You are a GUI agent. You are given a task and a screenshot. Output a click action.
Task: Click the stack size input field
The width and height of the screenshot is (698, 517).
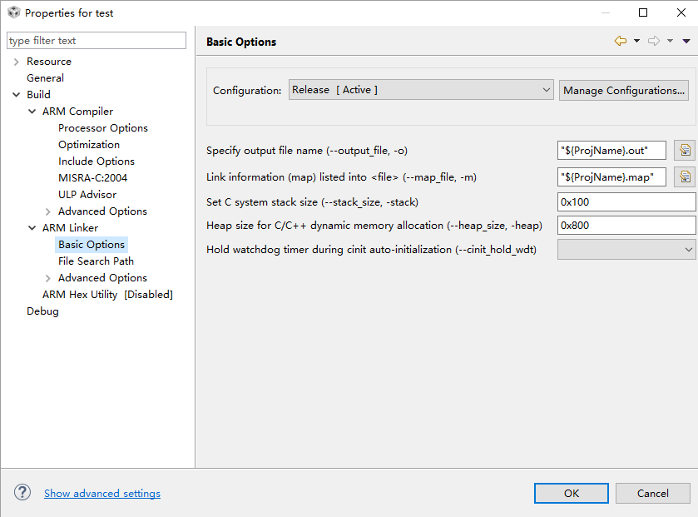tap(626, 201)
